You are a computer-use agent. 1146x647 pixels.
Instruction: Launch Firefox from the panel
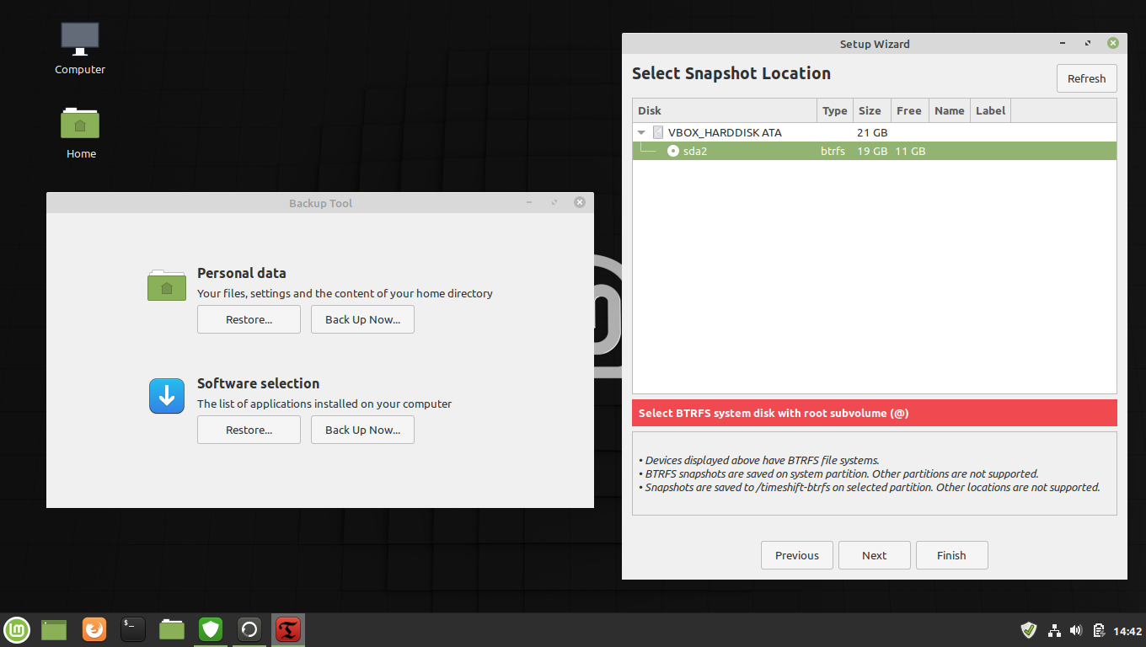pos(94,629)
